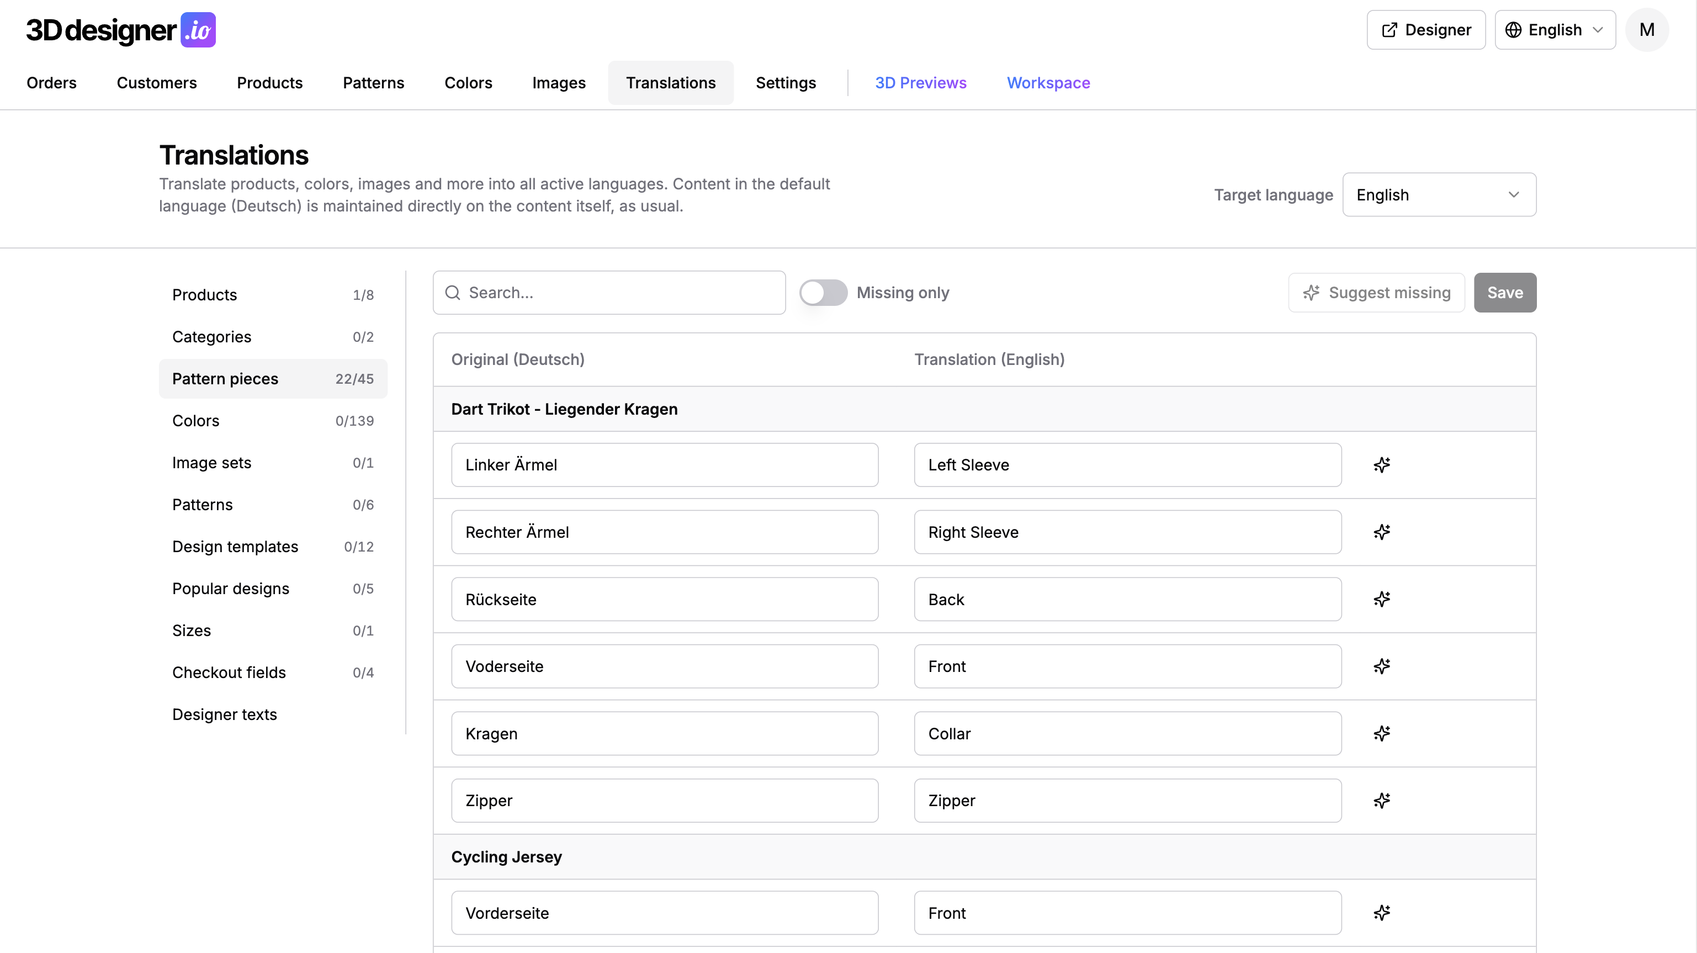1697x953 pixels.
Task: Focus the Search field
Action: (609, 293)
